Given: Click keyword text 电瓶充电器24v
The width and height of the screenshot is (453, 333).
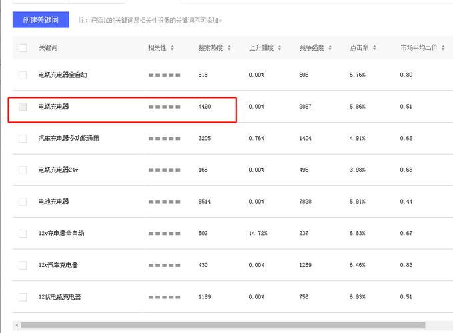Looking at the screenshot, I should pyautogui.click(x=58, y=170).
